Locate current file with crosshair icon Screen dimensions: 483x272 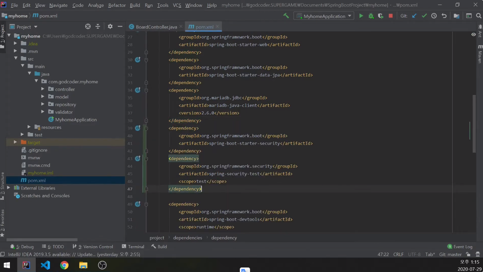pos(88,27)
